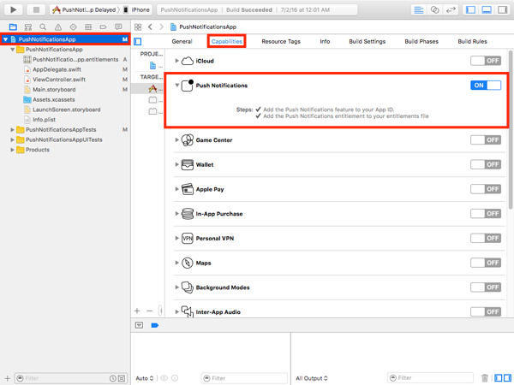Run the app with the Play button

[13, 9]
